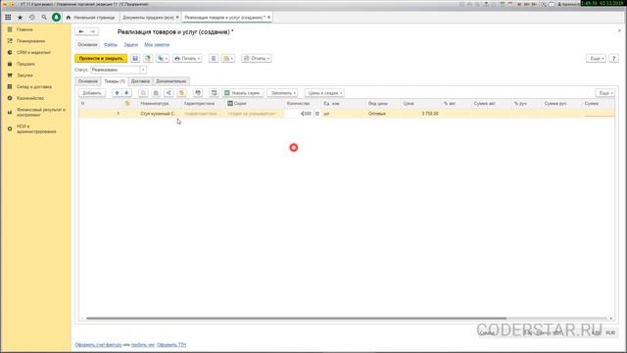Open Планирование section in sidebar
The width and height of the screenshot is (627, 353).
tap(30, 41)
